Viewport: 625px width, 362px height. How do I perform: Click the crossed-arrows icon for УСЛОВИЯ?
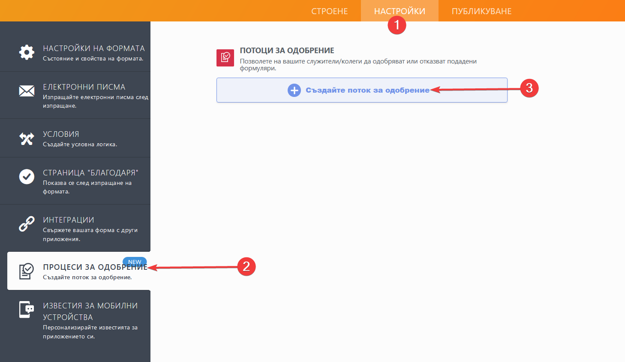coord(27,139)
